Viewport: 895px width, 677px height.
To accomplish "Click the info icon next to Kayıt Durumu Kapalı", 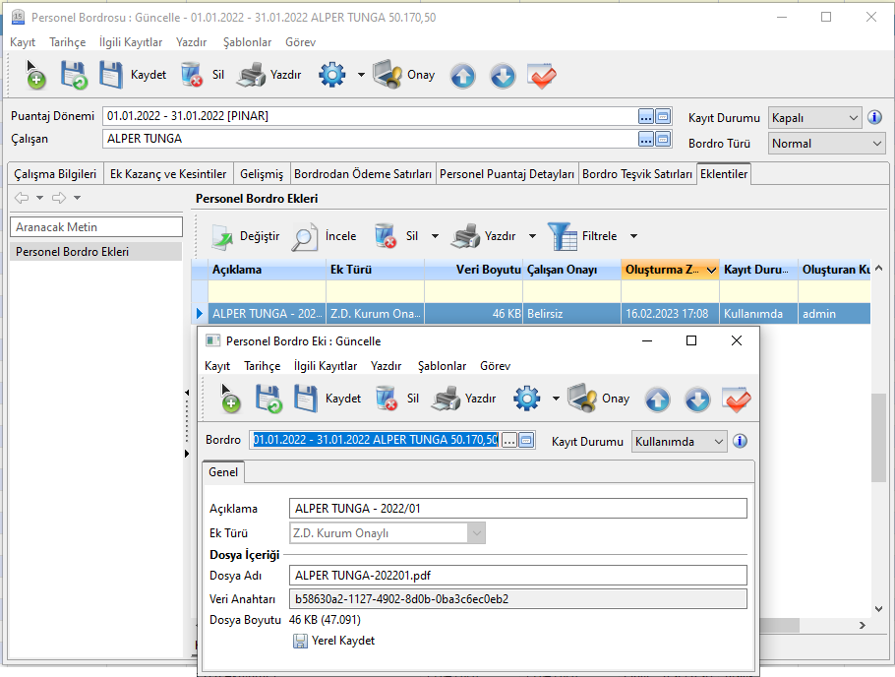I will click(x=874, y=117).
